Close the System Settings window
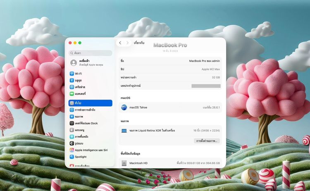This screenshot has height=191, width=310. (70, 43)
